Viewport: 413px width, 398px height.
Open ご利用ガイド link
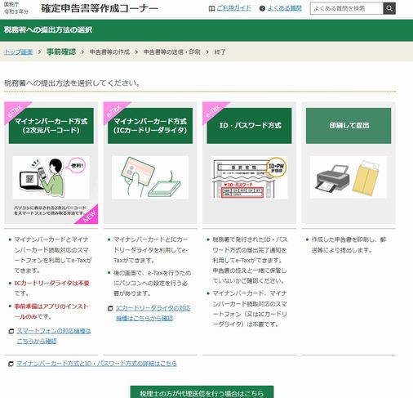(233, 8)
